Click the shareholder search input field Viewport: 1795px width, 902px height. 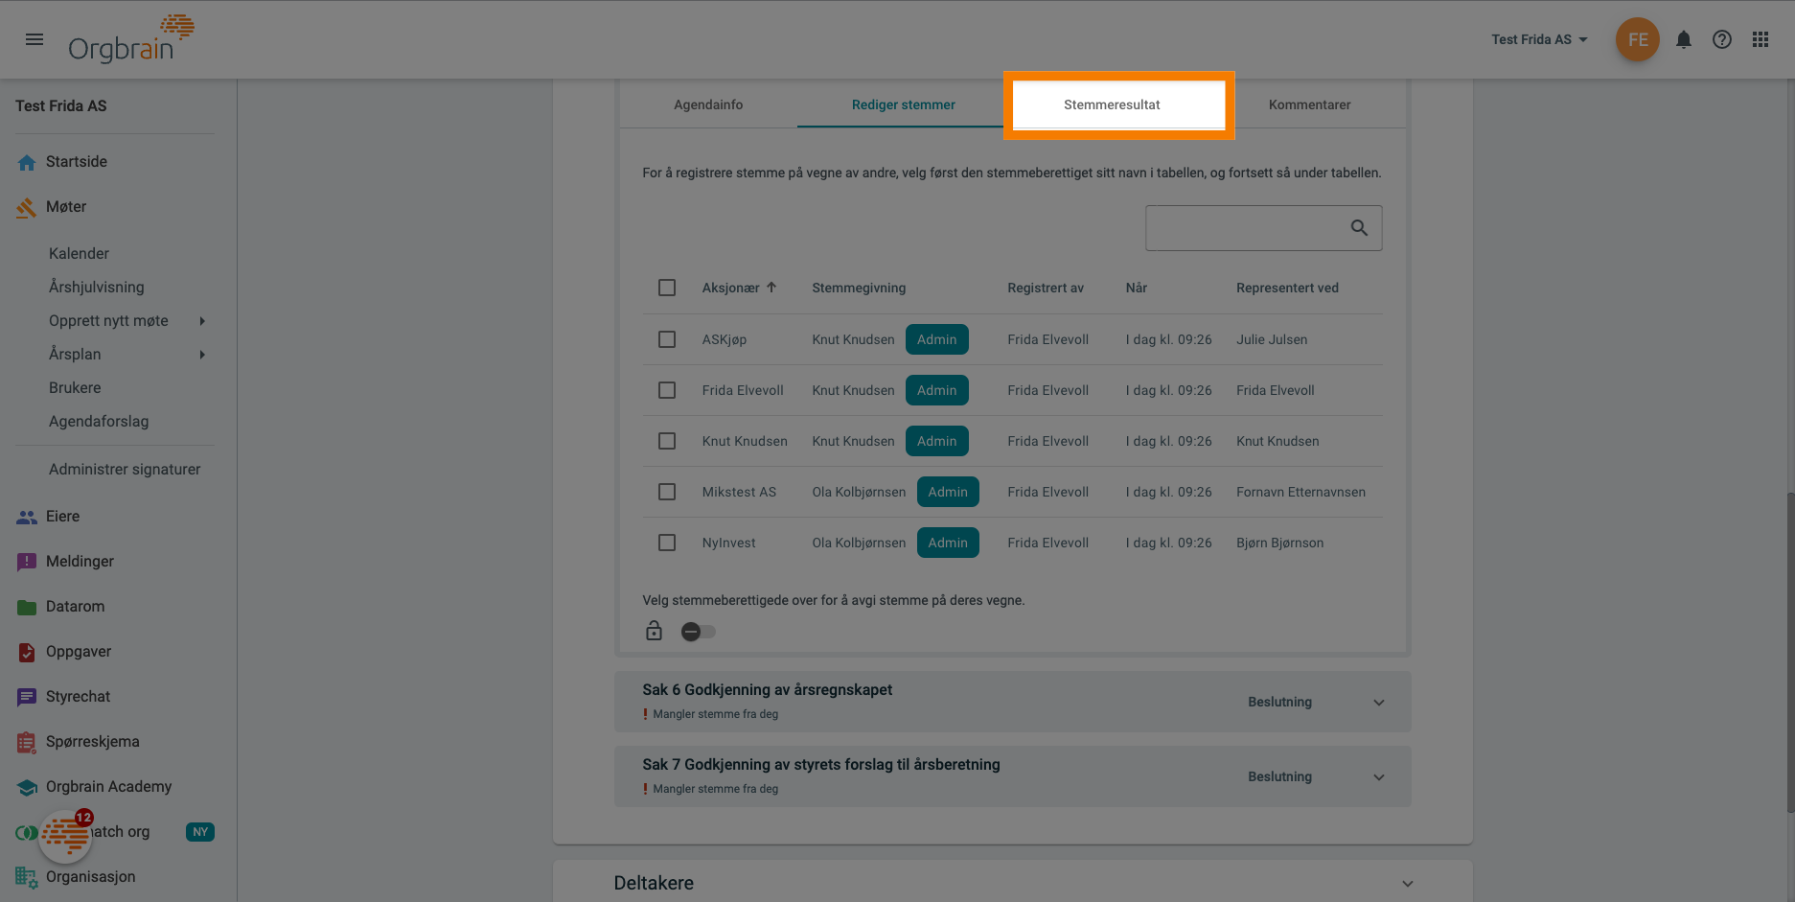pyautogui.click(x=1244, y=228)
